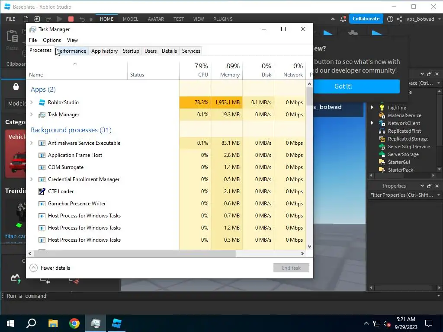
Task: Open the Toolbox marketplace bag icon
Action: click(x=16, y=86)
